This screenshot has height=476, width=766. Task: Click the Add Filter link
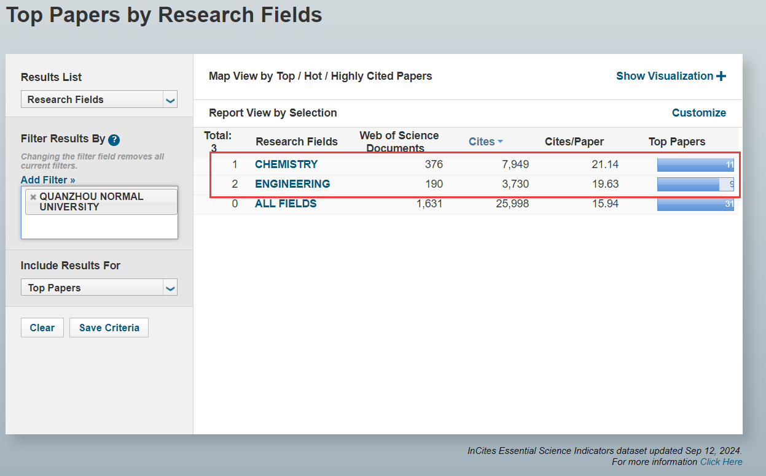[x=48, y=180]
